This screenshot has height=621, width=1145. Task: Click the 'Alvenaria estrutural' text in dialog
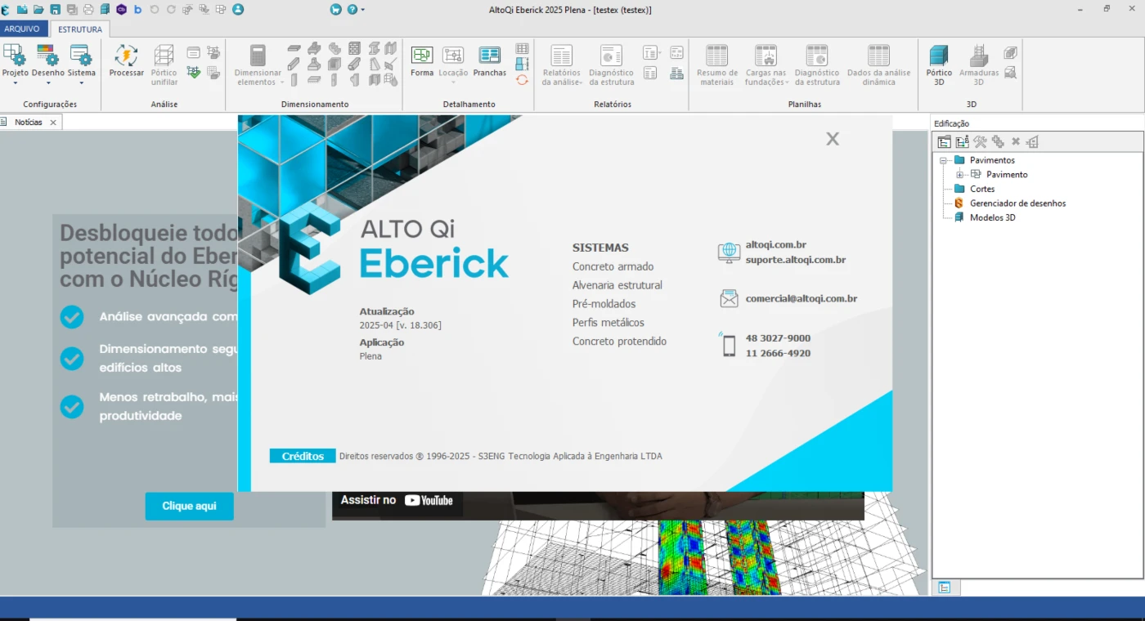pos(617,285)
